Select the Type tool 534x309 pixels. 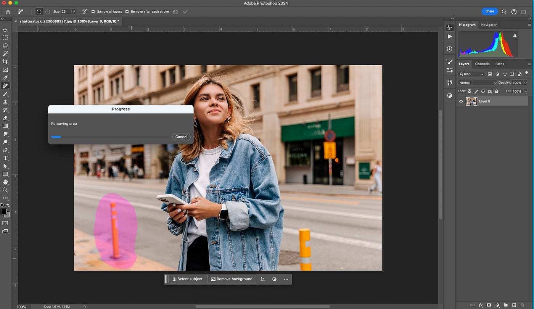click(5, 158)
